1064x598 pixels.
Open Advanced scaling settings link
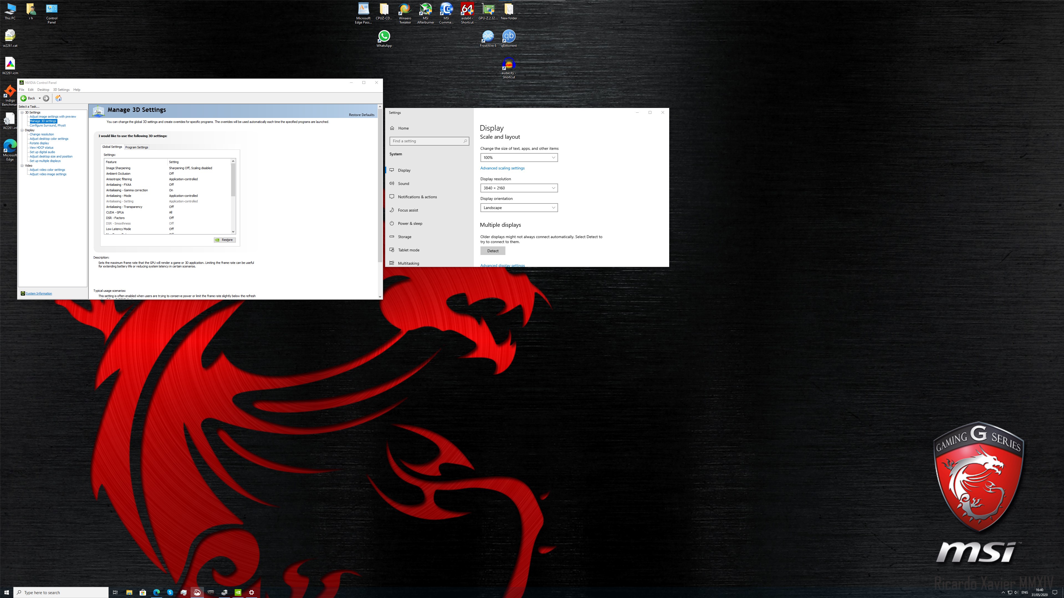pyautogui.click(x=502, y=168)
